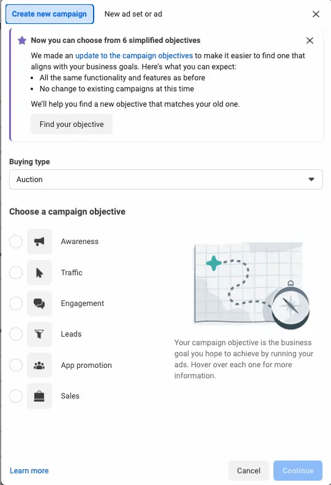This screenshot has height=485, width=331.
Task: Click the Sales shopping bag icon
Action: click(39, 396)
